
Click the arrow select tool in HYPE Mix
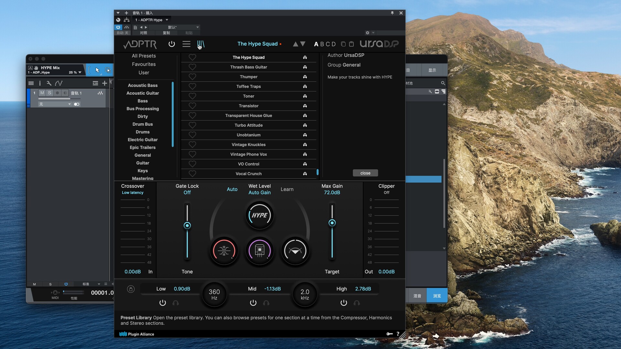[98, 70]
